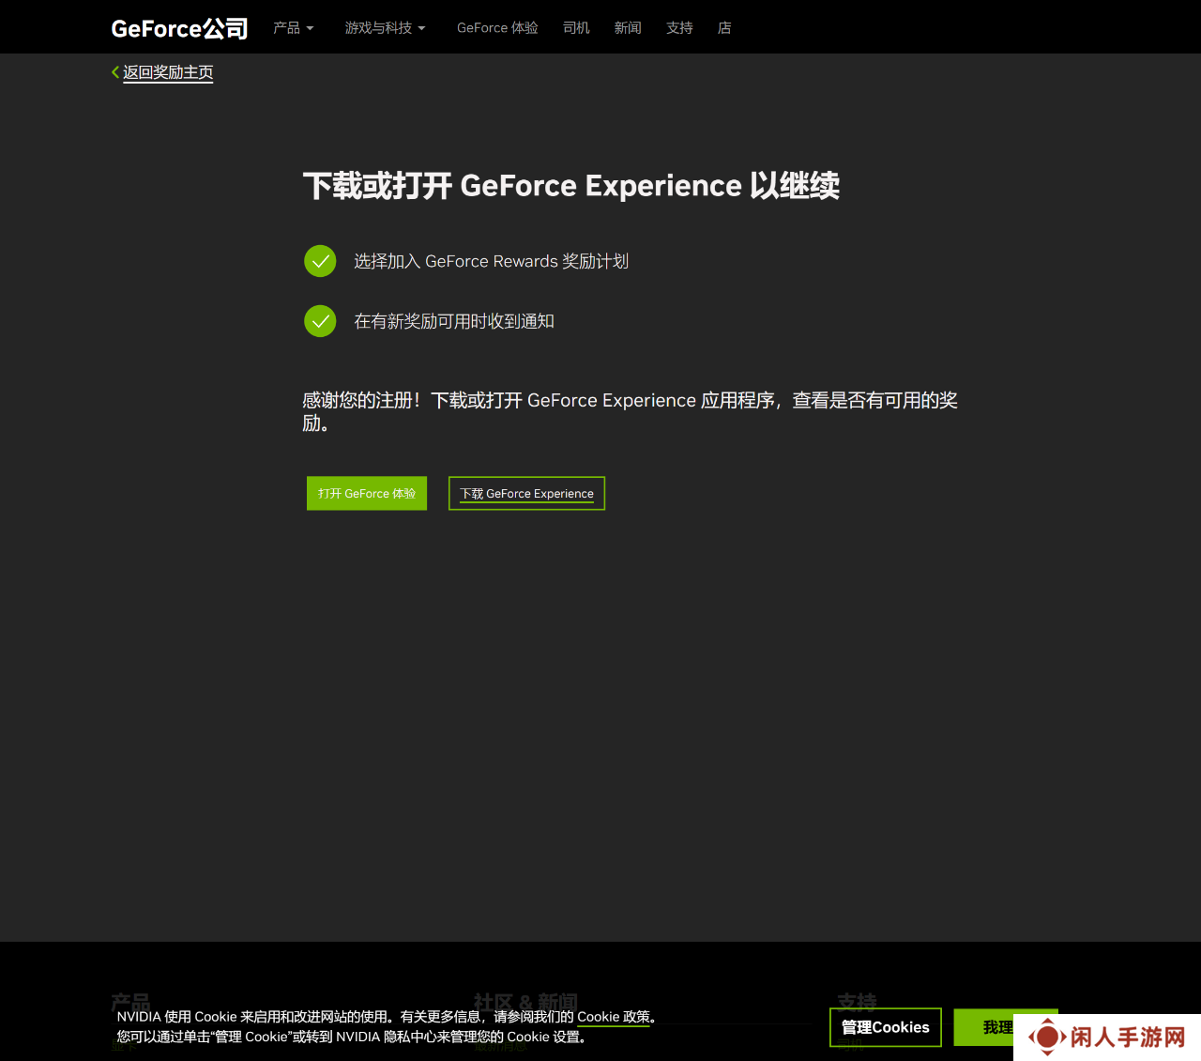The width and height of the screenshot is (1201, 1061).
Task: Open the Cookie 政策 link
Action: point(614,1017)
